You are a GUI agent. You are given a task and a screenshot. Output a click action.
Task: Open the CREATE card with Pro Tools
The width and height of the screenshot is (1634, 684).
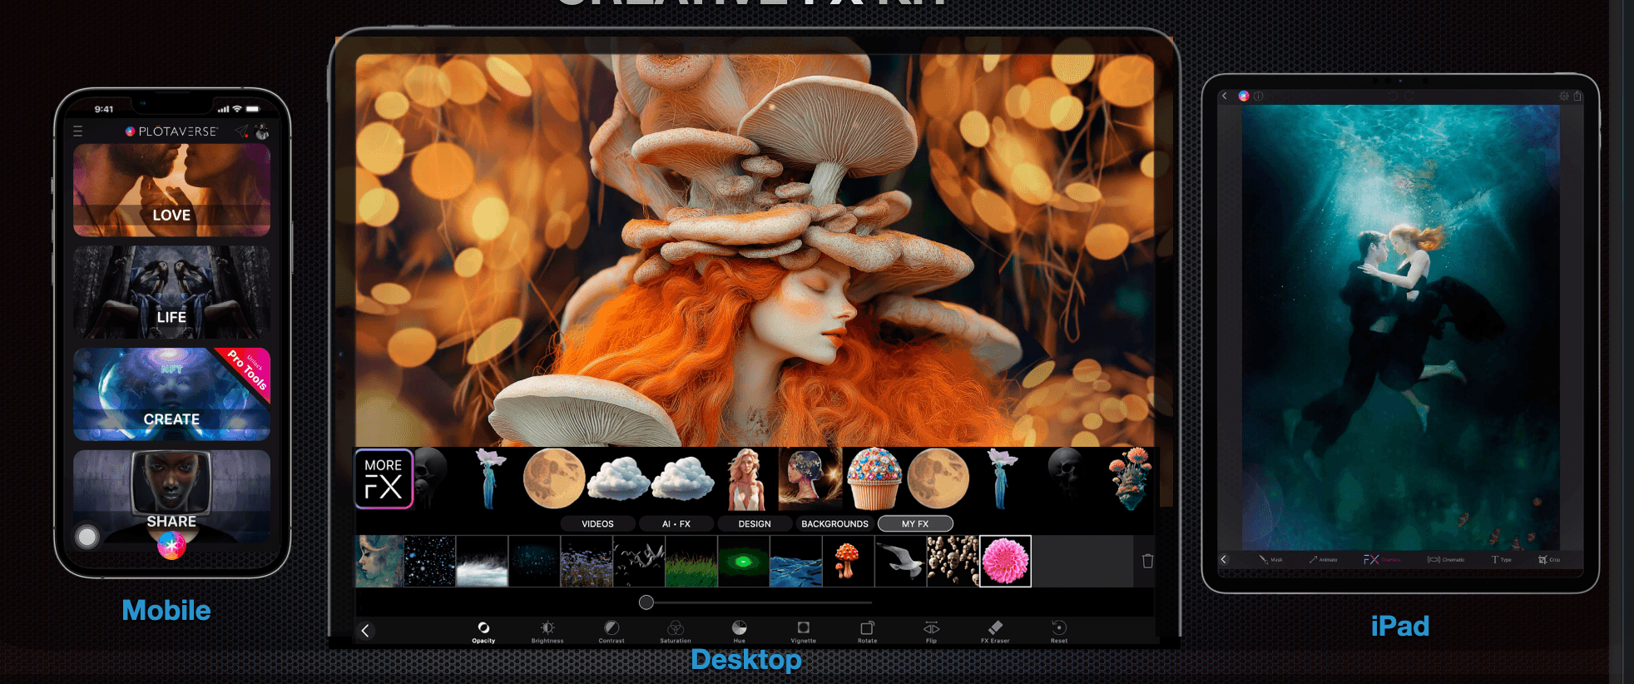tap(171, 394)
